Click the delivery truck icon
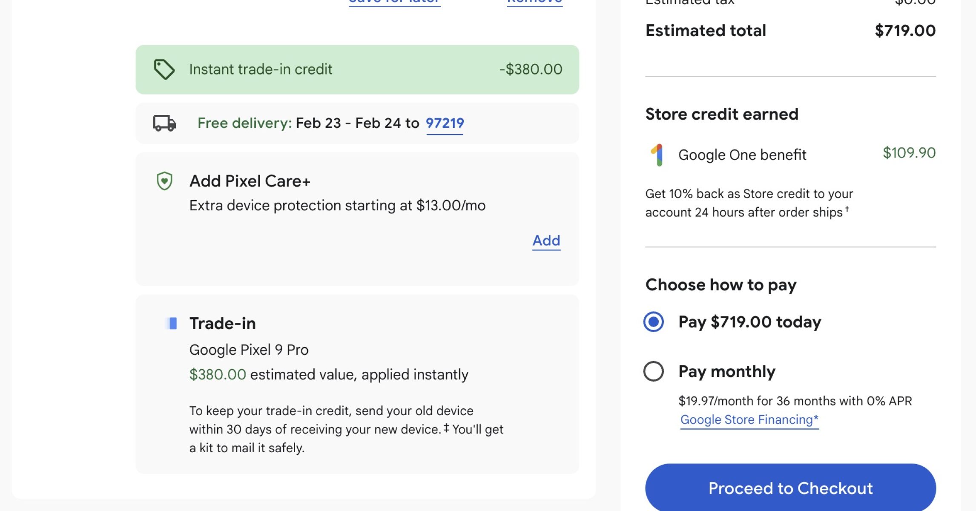This screenshot has width=976, height=511. coord(164,123)
